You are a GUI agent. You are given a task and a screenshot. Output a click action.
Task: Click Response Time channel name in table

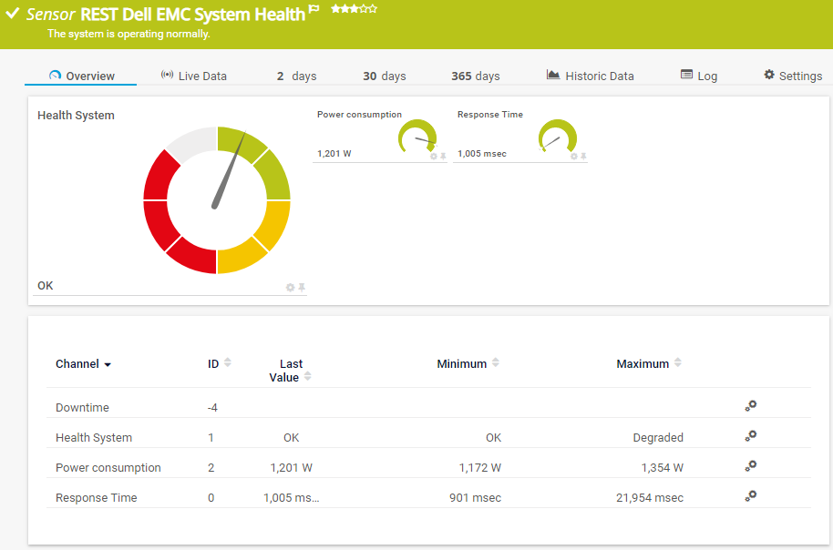coord(97,497)
